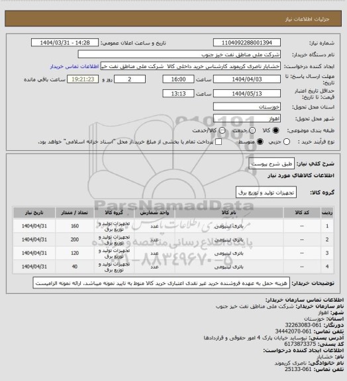
Task: Click the goods group cell in row 3
Action: pos(114,253)
